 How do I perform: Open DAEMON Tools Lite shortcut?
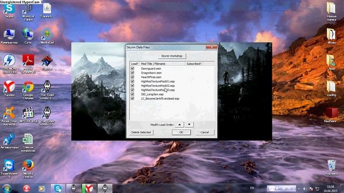click(9, 64)
